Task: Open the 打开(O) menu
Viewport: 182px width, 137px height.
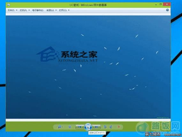Action: click(64, 10)
